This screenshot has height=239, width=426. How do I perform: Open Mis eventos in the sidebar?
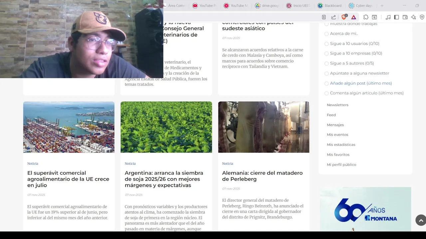(337, 135)
